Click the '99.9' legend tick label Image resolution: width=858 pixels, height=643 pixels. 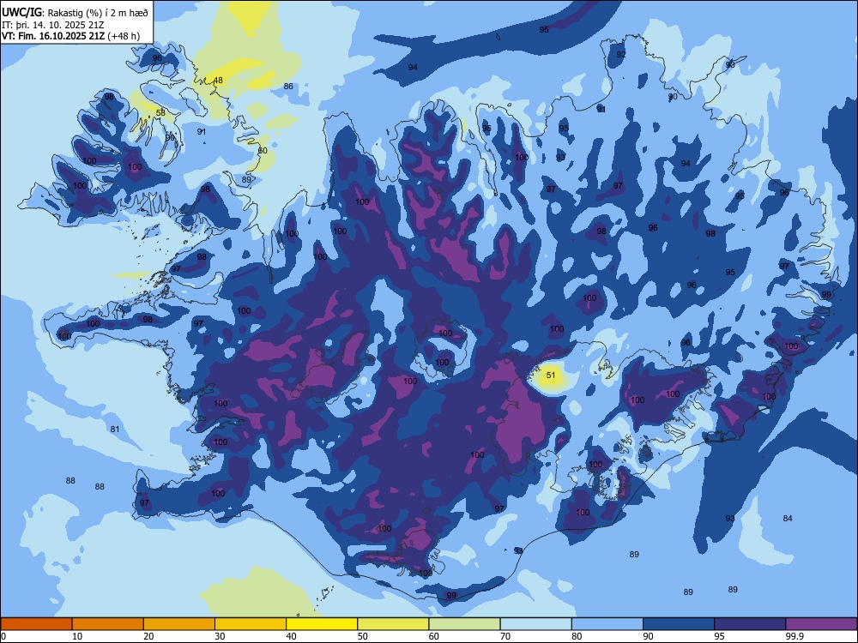(x=795, y=636)
